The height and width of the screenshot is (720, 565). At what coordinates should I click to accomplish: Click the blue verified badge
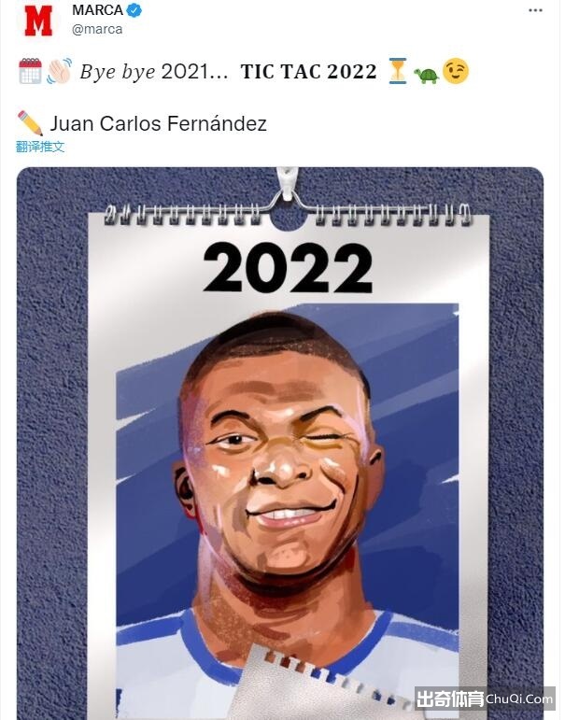[x=134, y=10]
